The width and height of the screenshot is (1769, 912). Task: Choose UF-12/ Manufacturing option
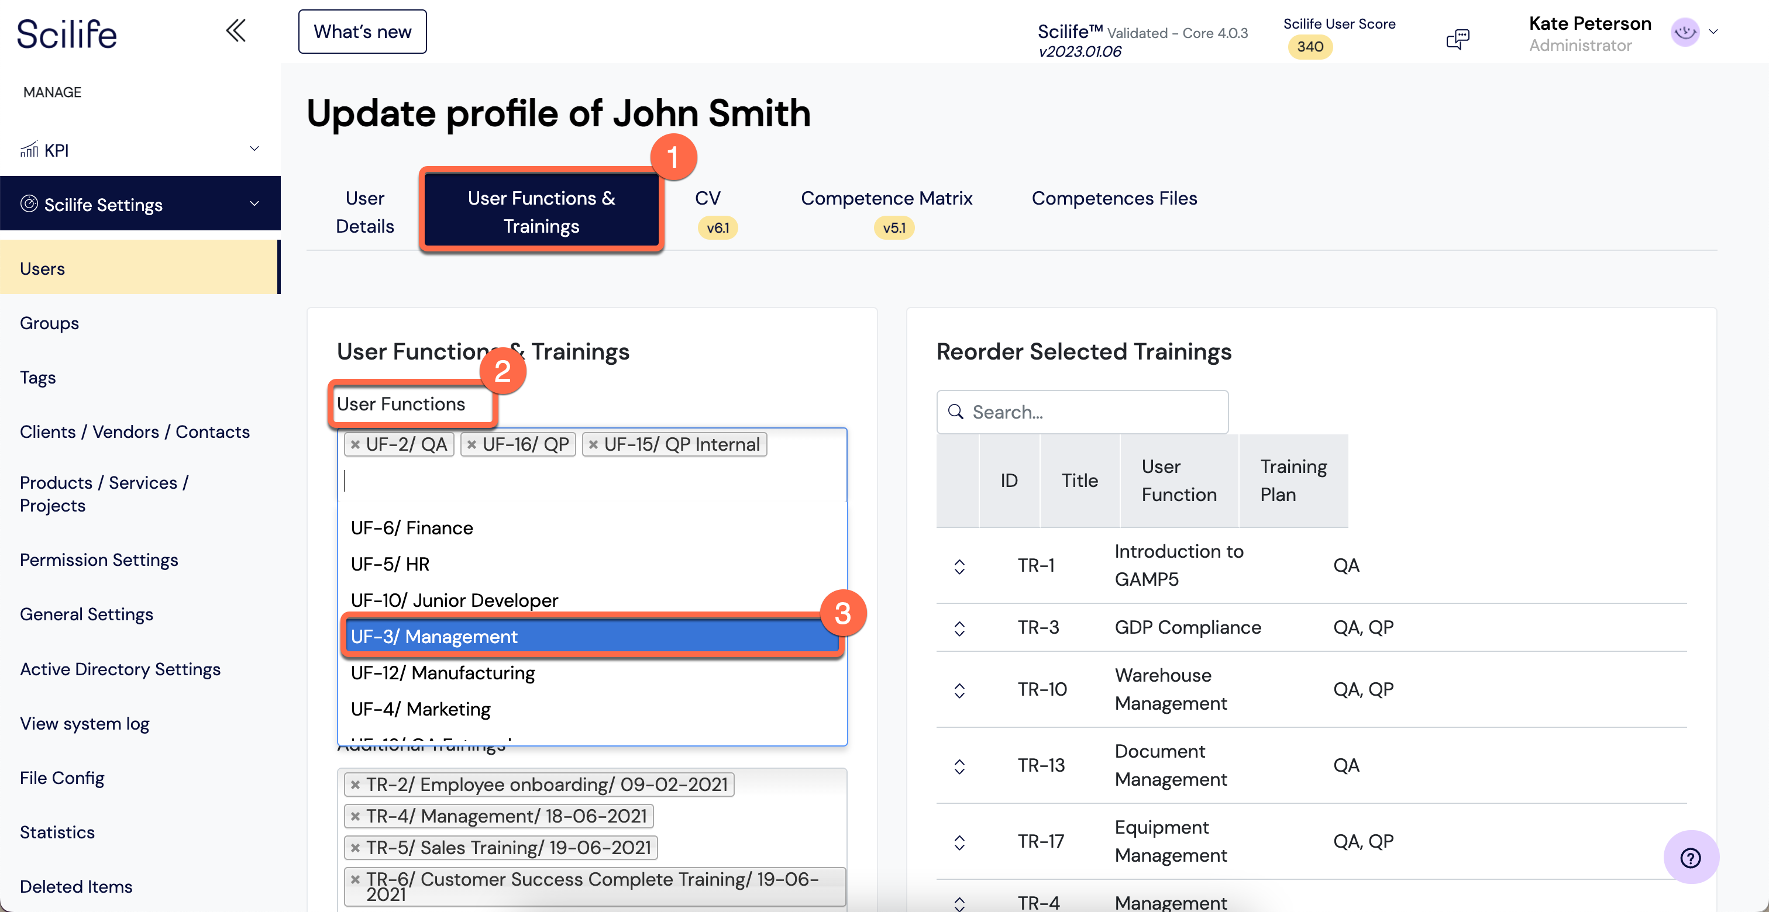point(592,673)
